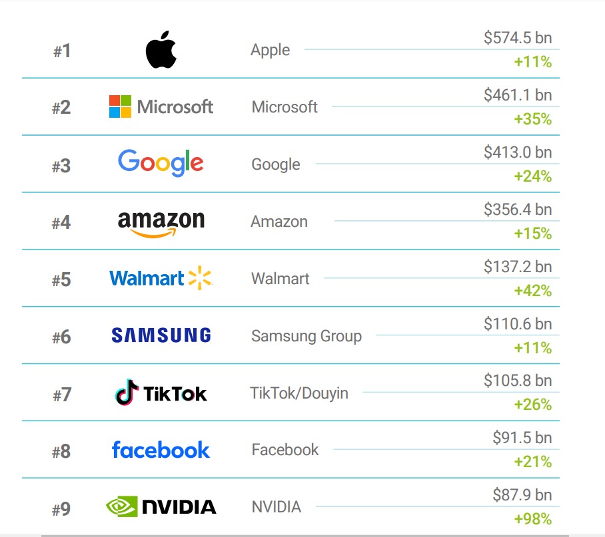Click the TikTok logo
Viewport: 605px width, 537px height.
[161, 393]
